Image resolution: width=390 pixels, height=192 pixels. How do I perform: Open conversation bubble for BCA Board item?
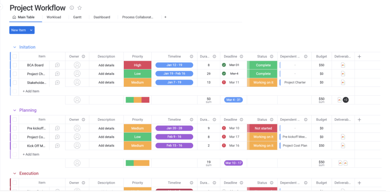click(57, 65)
